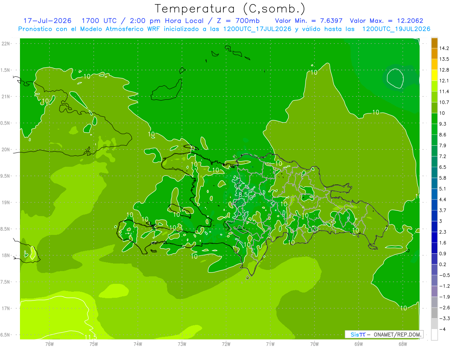This screenshot has height=349, width=452.
Task: Click the '76W' longitude label
Action: point(50,344)
